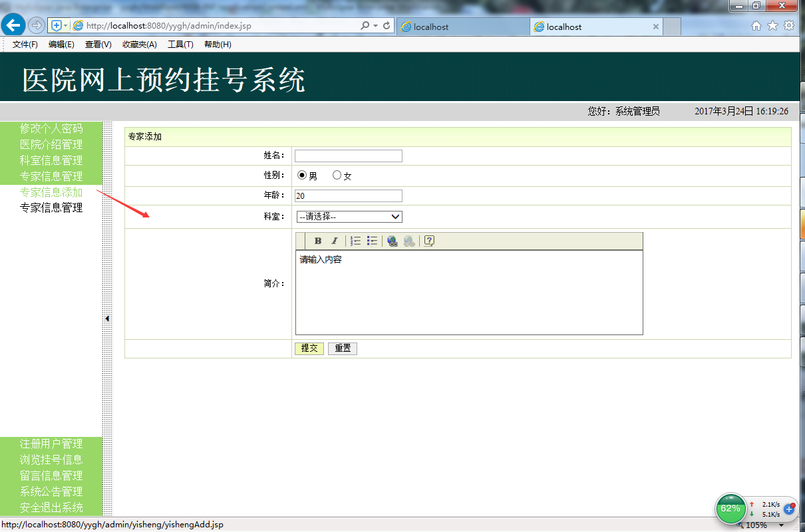Open 留言信息管理 in the sidebar
This screenshot has width=805, height=532.
pos(51,475)
